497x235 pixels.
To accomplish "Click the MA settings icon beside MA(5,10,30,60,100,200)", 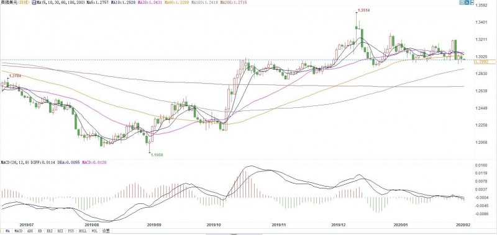I will tap(34, 2).
